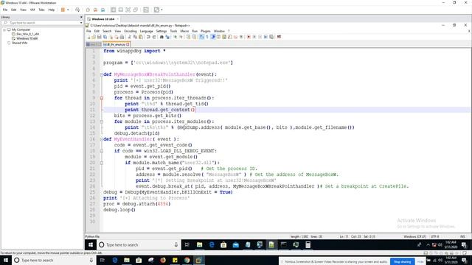Viewport: 472px width, 265px height.
Task: Open the VMware VM menu
Action: [x=32, y=10]
